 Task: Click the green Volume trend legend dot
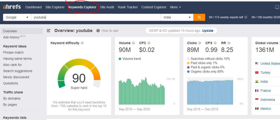pos(120,59)
